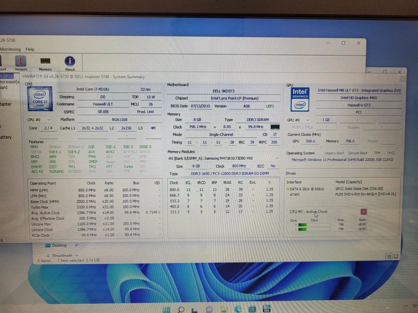Open the About info icon
The image size is (418, 313).
[70, 63]
